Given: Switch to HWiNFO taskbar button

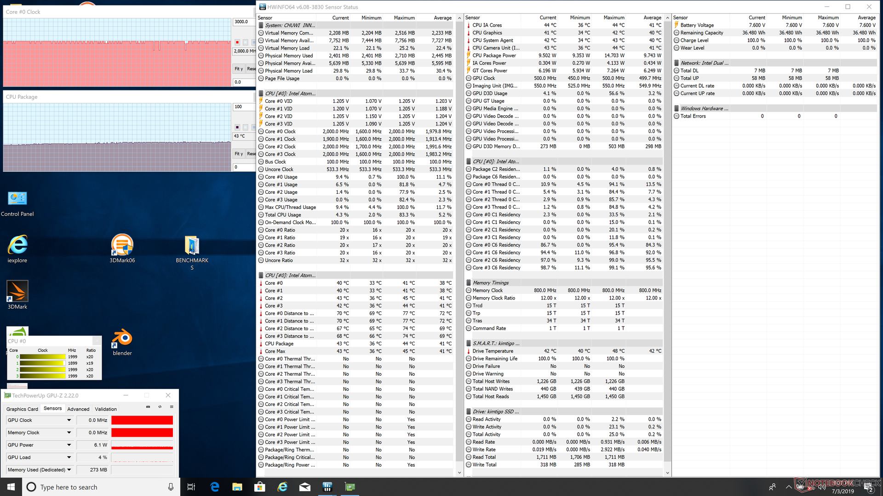Looking at the screenshot, I should (327, 487).
